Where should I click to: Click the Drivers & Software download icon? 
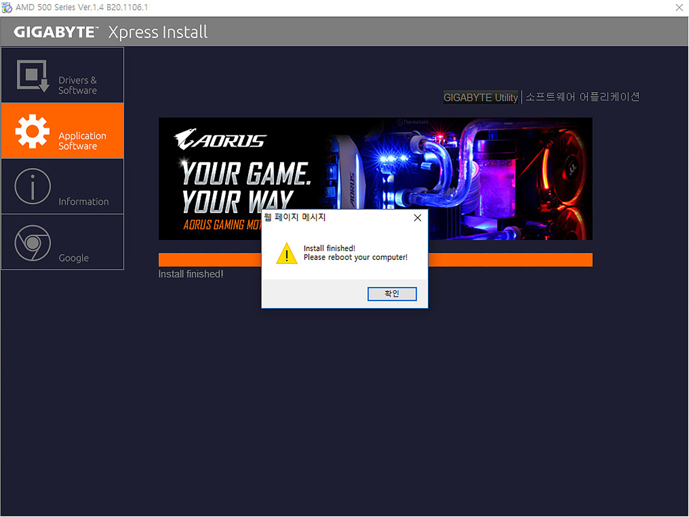tap(33, 75)
